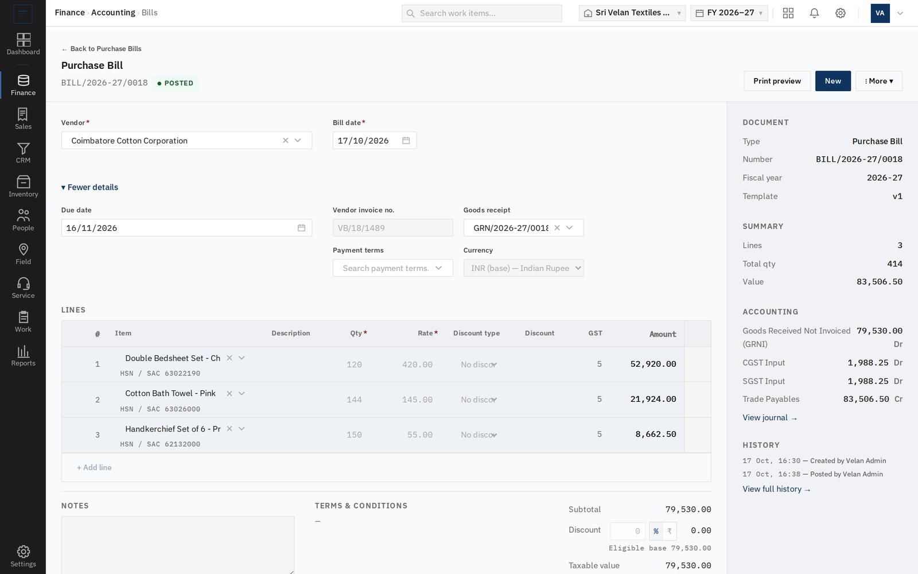918x574 pixels.
Task: Expand the Vendor dropdown
Action: click(x=298, y=141)
